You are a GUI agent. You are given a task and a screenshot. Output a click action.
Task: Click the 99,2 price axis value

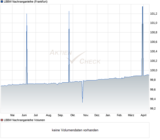click(x=153, y=108)
